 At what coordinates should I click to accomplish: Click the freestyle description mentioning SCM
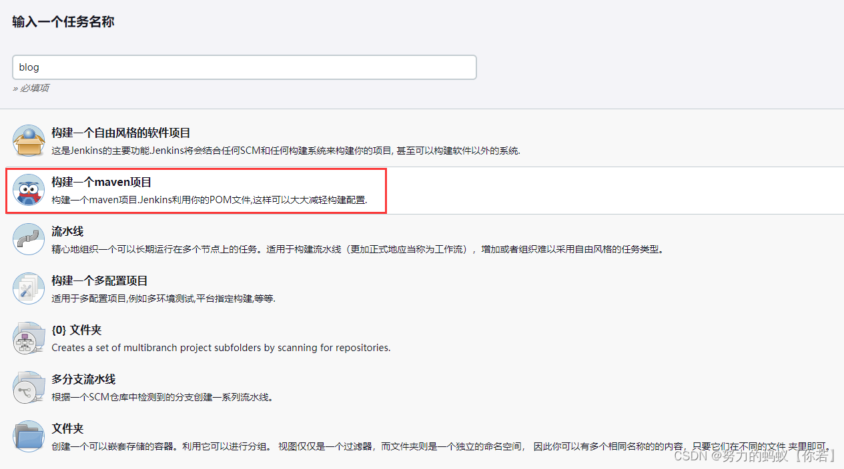(286, 151)
